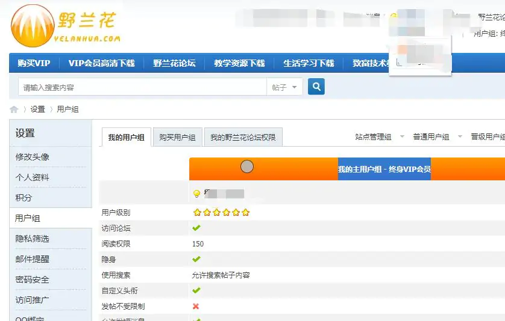This screenshot has width=505, height=321.
Task: Click the 允许搜索帖子内容 text
Action: point(221,275)
